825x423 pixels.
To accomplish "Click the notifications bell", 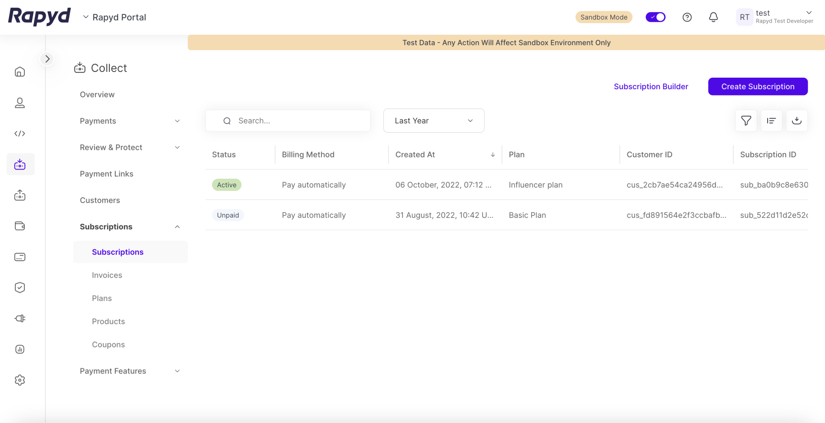I will [x=713, y=17].
